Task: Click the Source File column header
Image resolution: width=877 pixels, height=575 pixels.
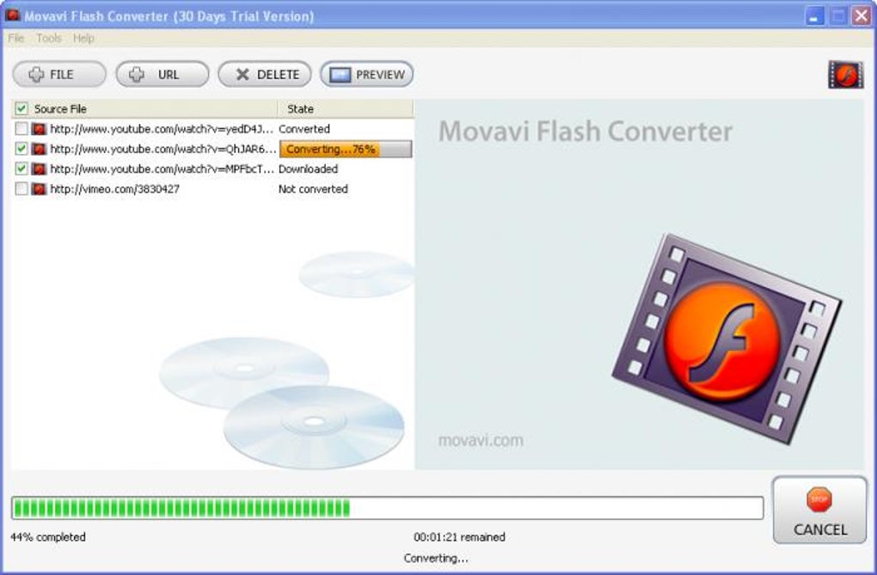Action: pos(144,108)
